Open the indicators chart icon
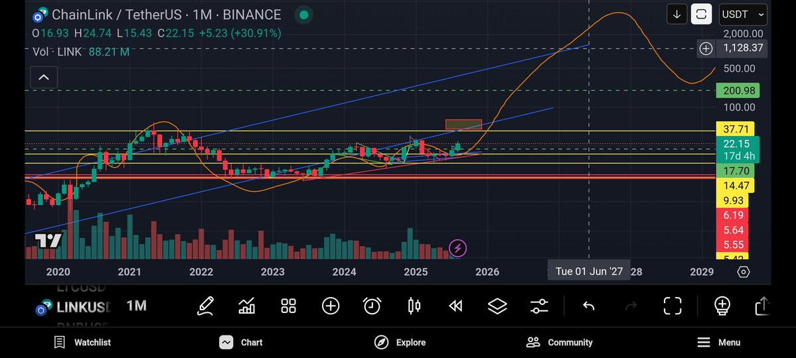Screen dimensions: 796x358 click(x=247, y=306)
